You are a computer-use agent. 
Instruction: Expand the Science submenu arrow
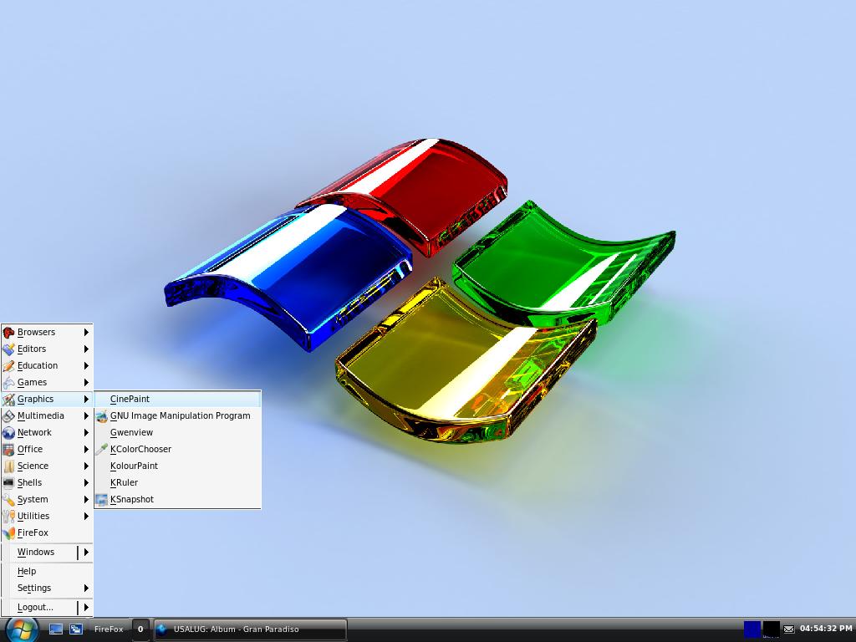[86, 466]
